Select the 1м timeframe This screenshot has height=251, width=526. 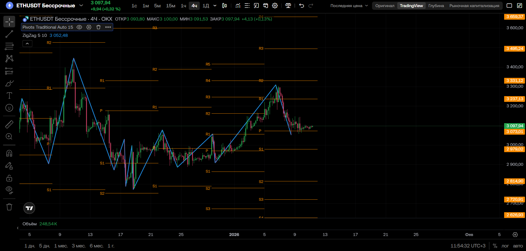tap(146, 6)
